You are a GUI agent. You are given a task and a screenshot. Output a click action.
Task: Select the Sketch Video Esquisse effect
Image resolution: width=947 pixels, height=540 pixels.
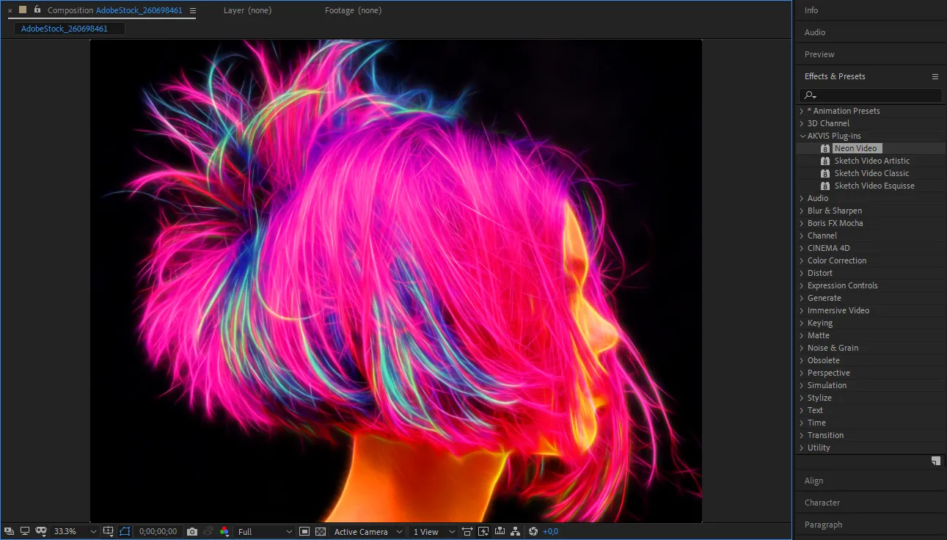pos(874,186)
